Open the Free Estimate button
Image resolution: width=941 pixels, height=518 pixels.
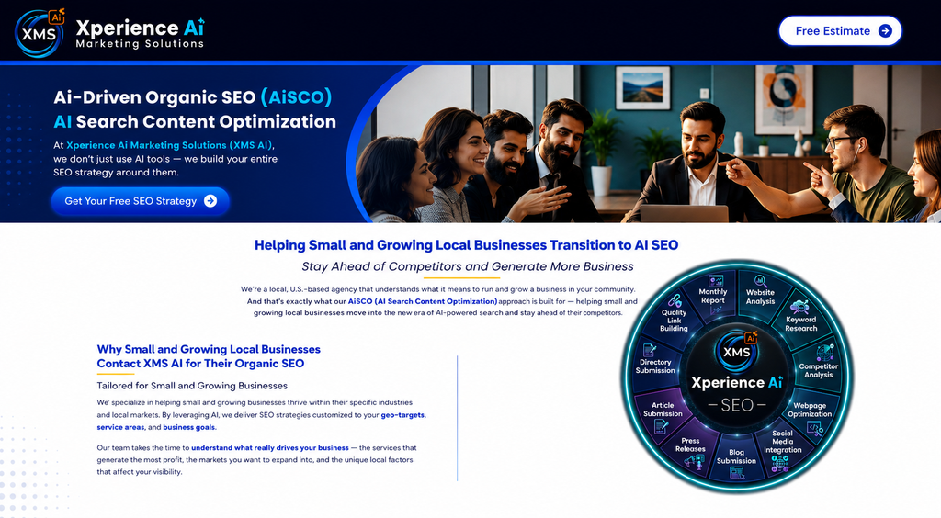[840, 30]
